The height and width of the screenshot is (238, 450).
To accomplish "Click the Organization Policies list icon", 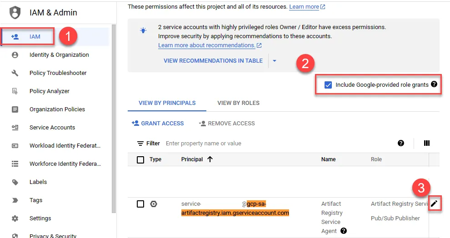I will (x=15, y=109).
